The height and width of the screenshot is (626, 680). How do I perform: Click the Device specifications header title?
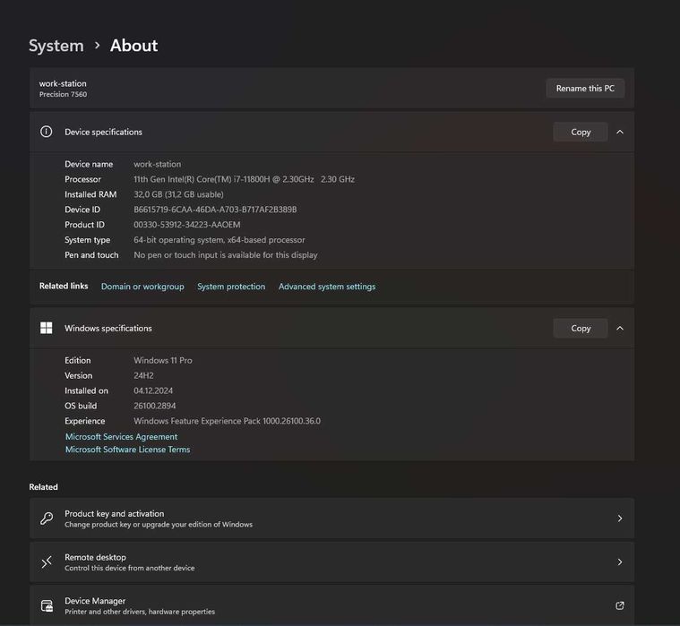point(103,132)
